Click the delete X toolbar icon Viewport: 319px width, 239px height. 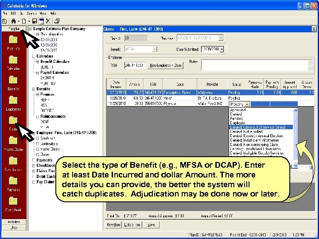click(x=48, y=21)
